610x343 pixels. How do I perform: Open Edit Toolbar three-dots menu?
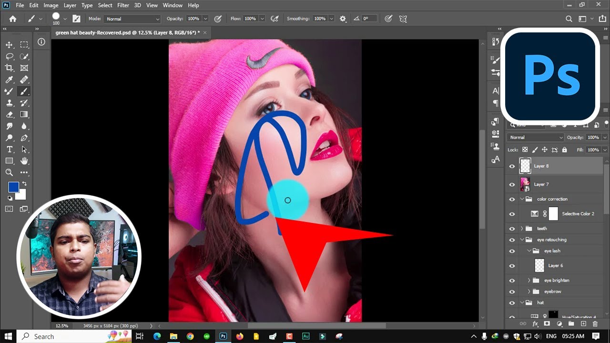(24, 172)
